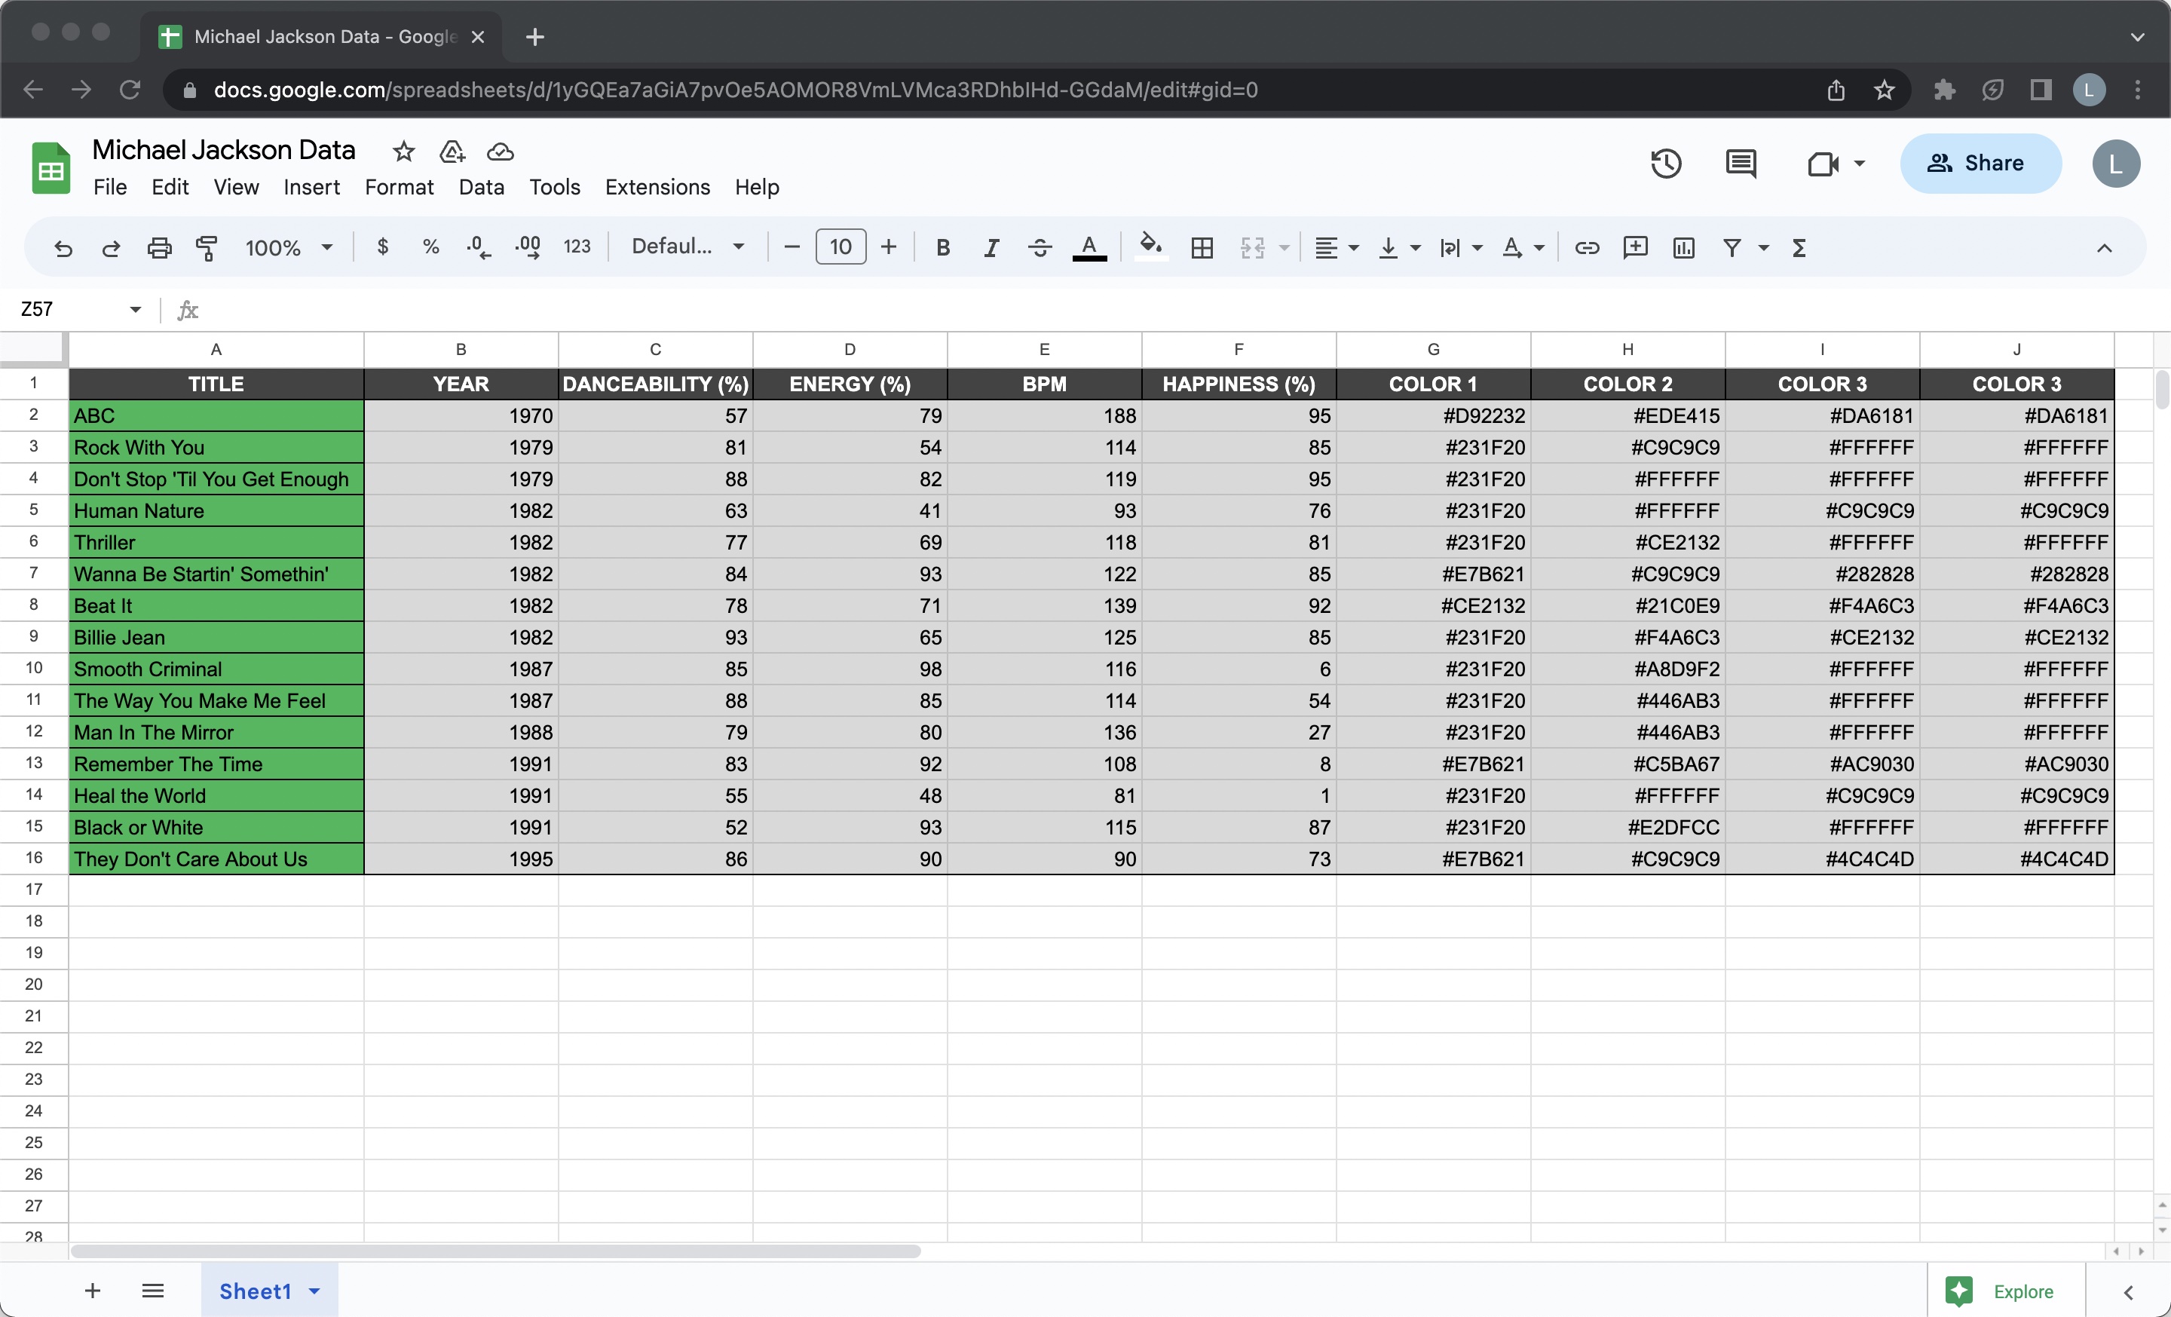Image resolution: width=2171 pixels, height=1317 pixels.
Task: Toggle strikethrough formatting
Action: (x=1040, y=247)
